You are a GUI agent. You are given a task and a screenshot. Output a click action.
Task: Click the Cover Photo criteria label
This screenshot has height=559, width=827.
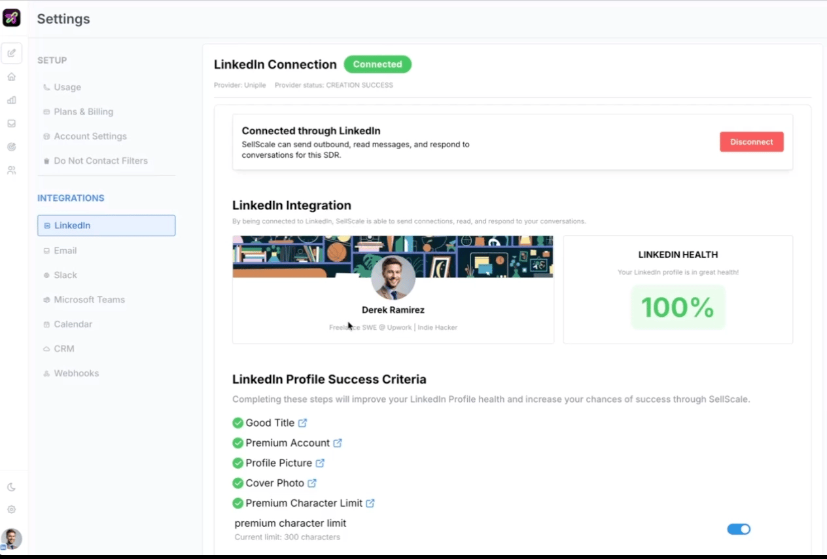tap(275, 483)
